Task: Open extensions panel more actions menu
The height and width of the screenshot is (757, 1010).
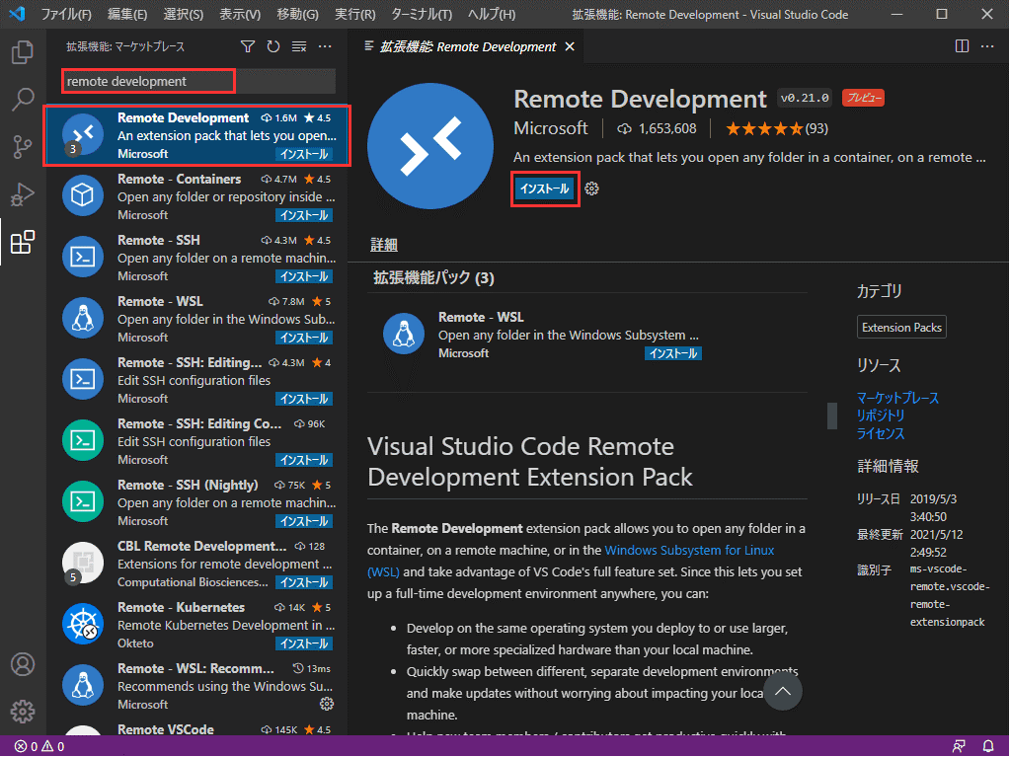Action: (325, 46)
